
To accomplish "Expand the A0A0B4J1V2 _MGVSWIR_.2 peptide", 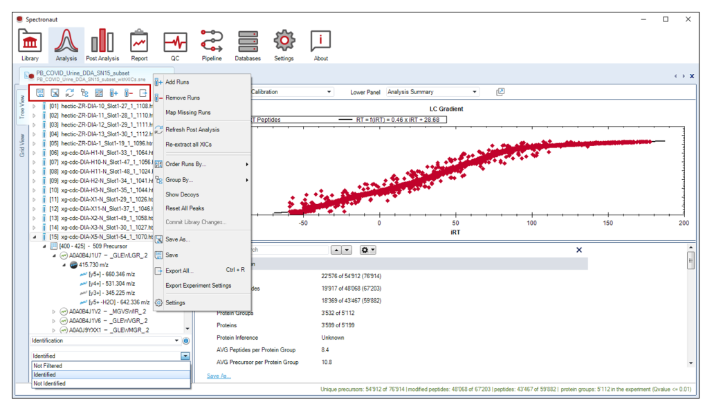I will click(x=53, y=311).
